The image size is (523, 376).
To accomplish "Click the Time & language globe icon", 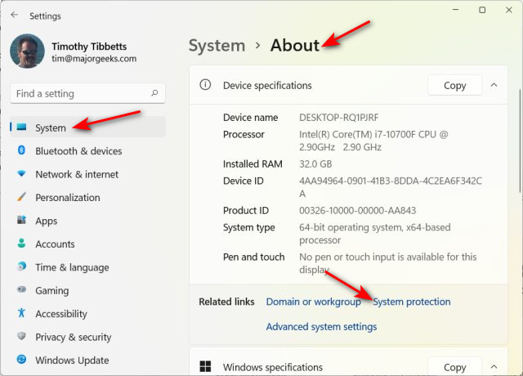I will coord(21,267).
